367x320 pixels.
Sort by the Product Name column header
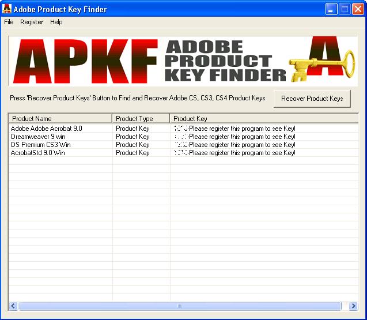60,119
